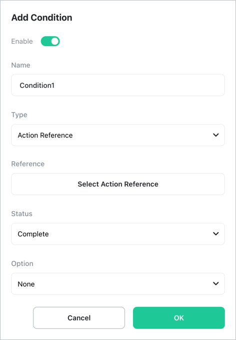Click the chevron arrow in Status field
Image resolution: width=236 pixels, height=340 pixels.
215,234
